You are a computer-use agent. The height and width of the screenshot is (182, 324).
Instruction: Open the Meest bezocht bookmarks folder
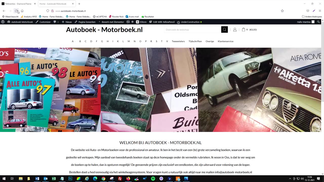click(10, 17)
